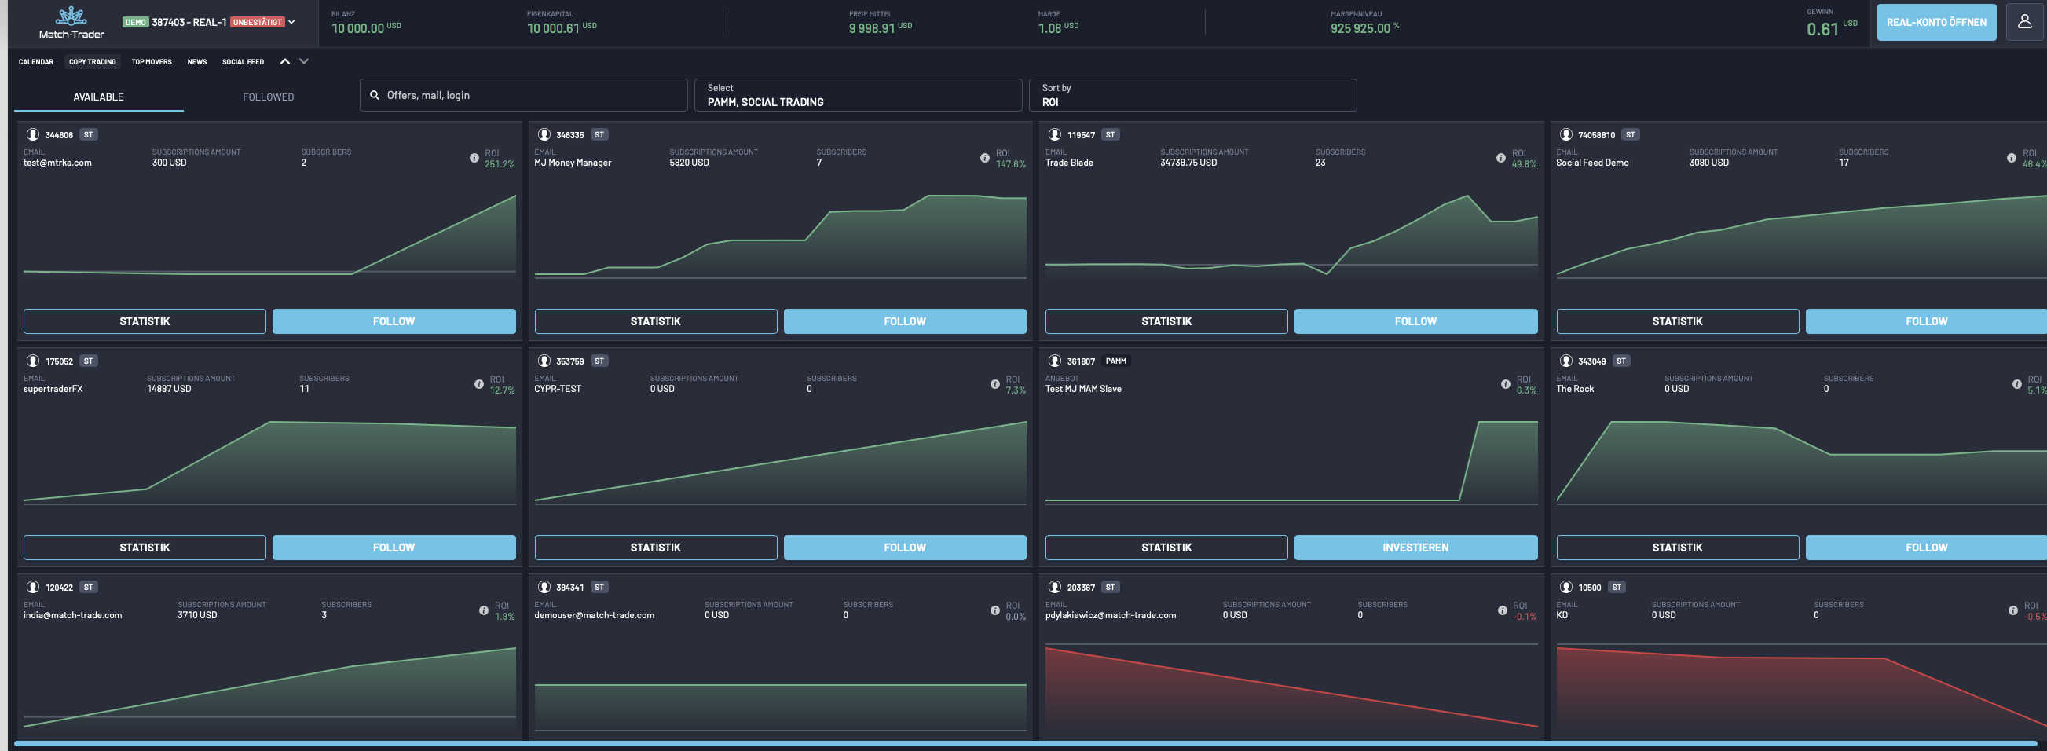This screenshot has width=2047, height=751.
Task: Follow Trade Blade account
Action: (x=1415, y=321)
